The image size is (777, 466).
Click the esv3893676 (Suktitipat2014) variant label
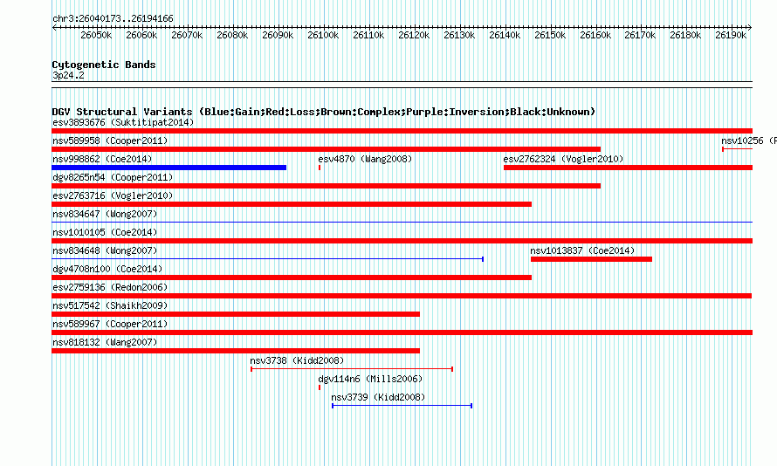coord(123,122)
